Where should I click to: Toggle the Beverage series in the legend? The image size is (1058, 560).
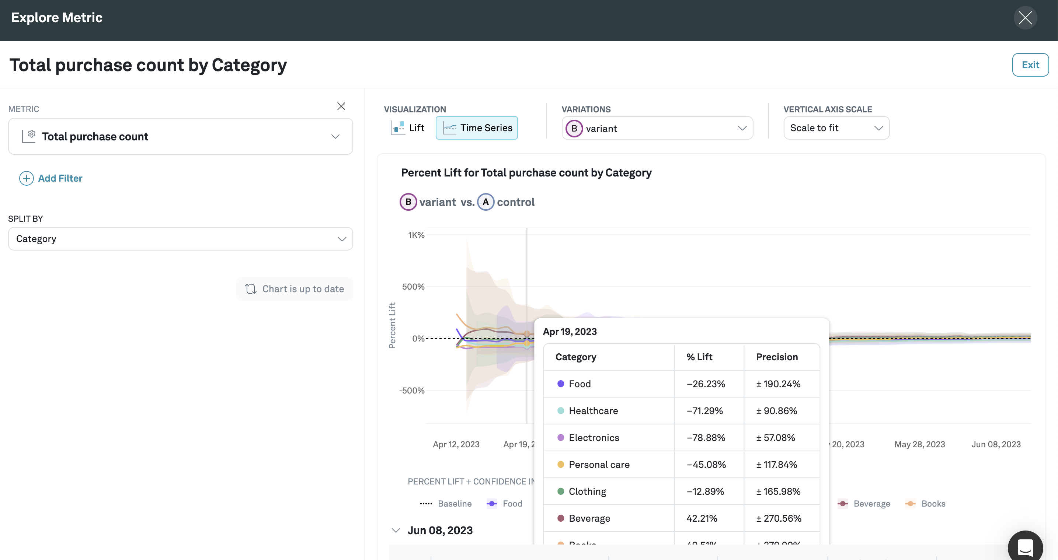(x=864, y=503)
